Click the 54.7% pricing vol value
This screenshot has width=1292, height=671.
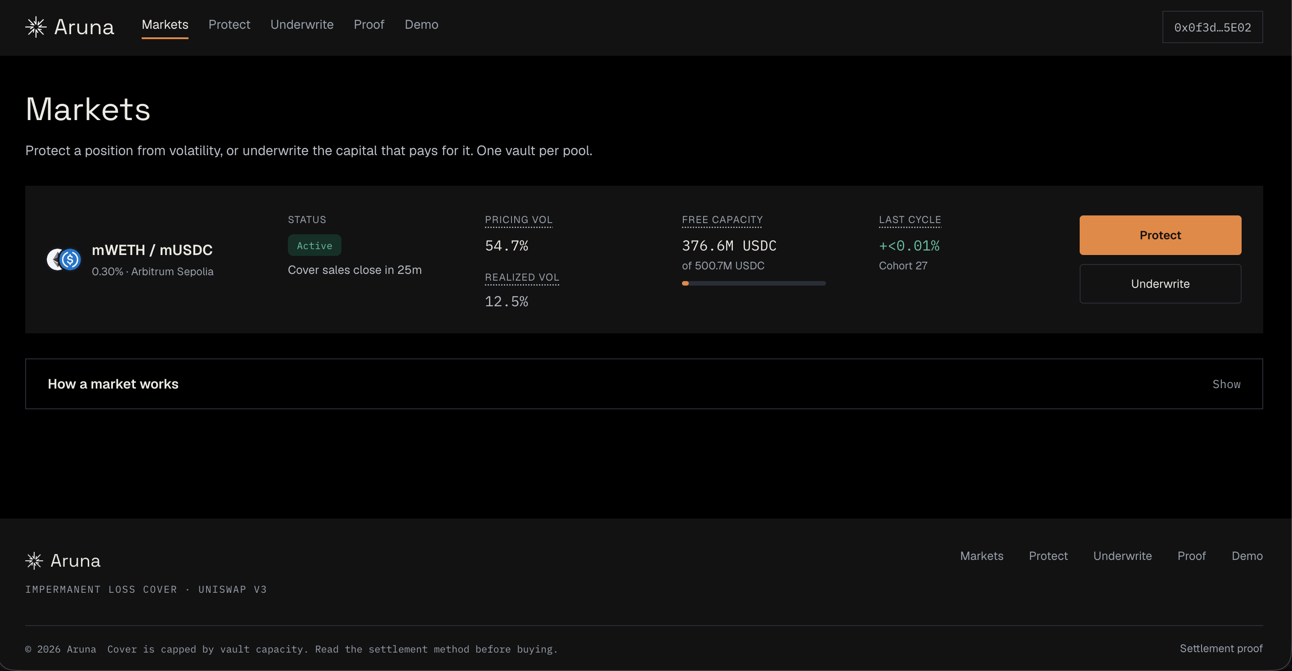click(507, 246)
